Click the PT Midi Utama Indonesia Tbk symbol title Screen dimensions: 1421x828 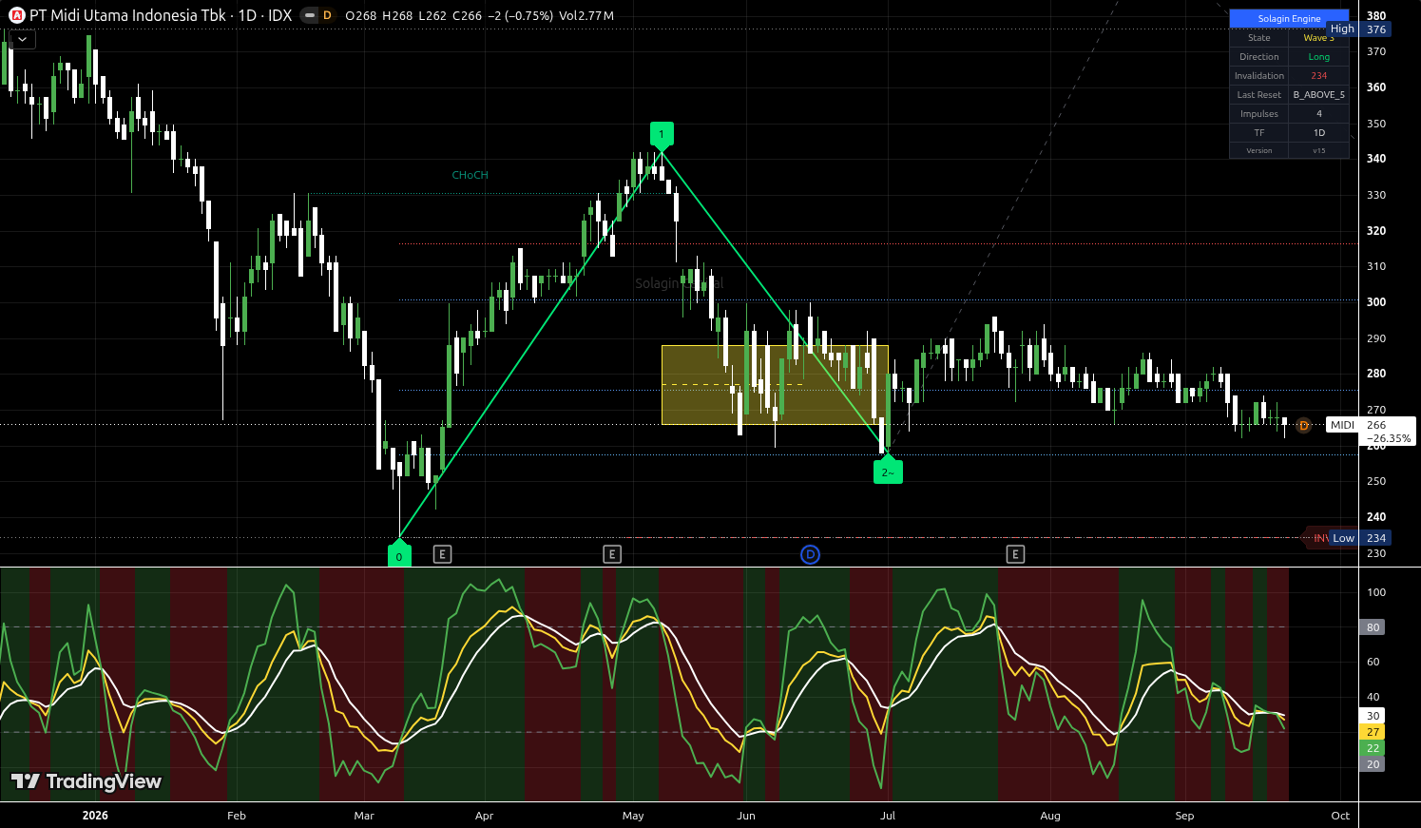pos(161,15)
